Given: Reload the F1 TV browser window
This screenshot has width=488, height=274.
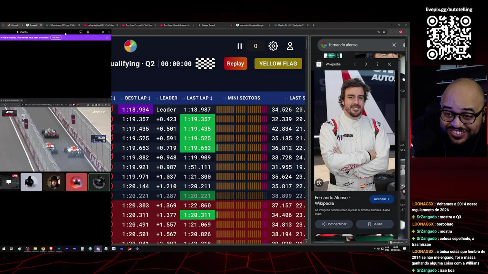Looking at the screenshot, I should (x=5, y=105).
